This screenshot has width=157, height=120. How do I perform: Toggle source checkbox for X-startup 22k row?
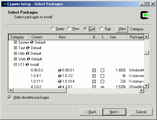pyautogui.click(x=102, y=82)
